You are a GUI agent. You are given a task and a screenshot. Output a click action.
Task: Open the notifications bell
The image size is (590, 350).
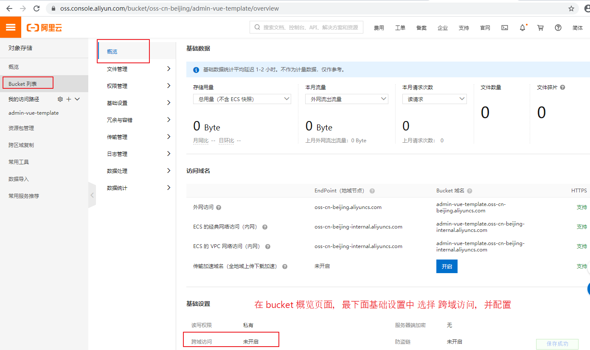click(523, 28)
